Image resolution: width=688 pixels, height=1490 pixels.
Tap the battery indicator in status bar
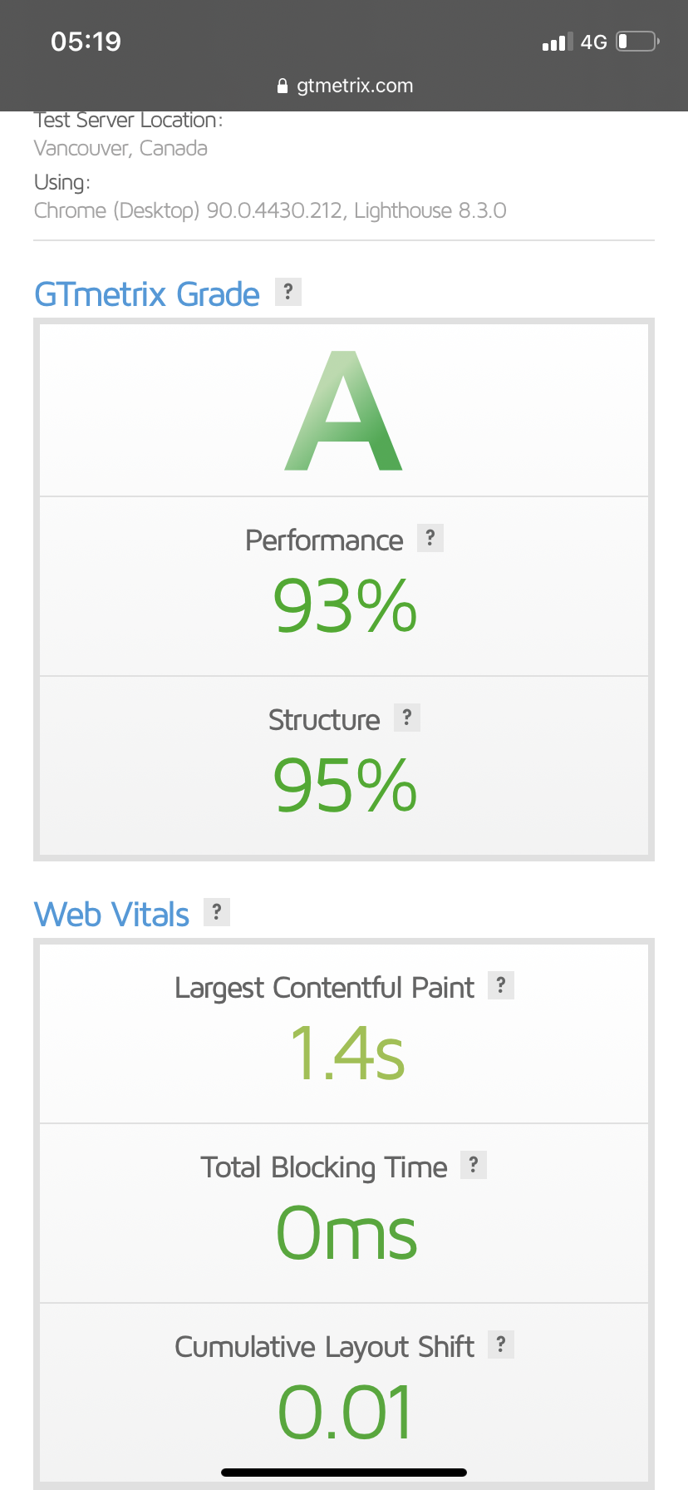pos(637,42)
